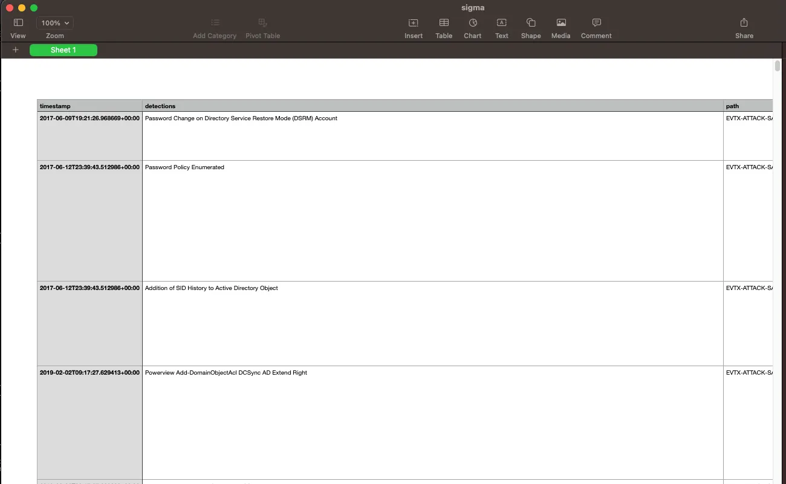Open the Share options
The width and height of the screenshot is (786, 484).
click(x=744, y=23)
